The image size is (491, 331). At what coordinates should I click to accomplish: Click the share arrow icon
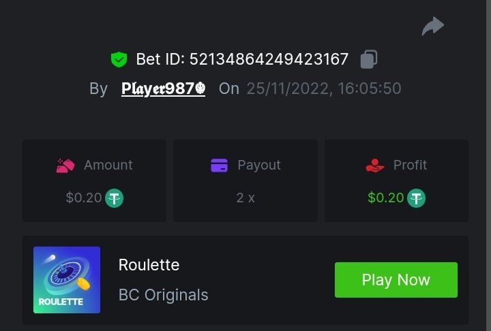tap(432, 27)
